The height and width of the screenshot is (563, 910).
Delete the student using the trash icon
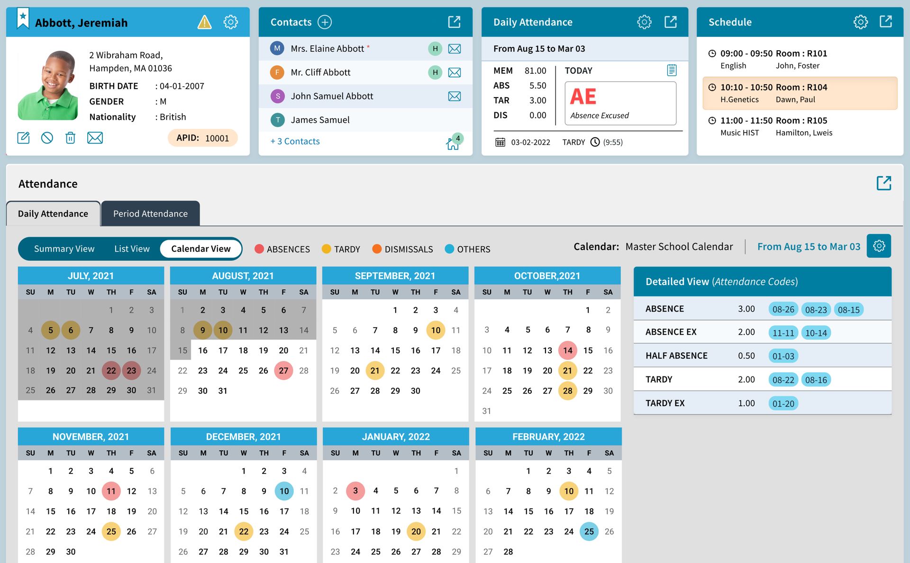[71, 138]
